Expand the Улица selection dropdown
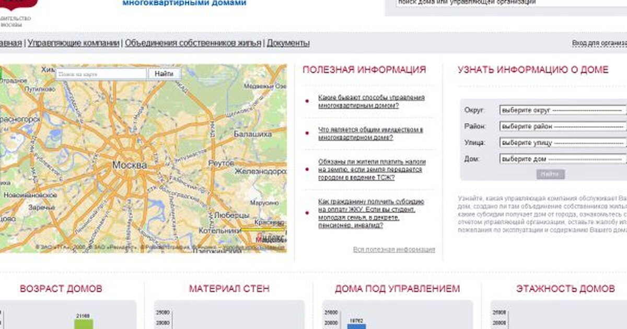Viewport: 627px width, 329px height. [x=562, y=143]
